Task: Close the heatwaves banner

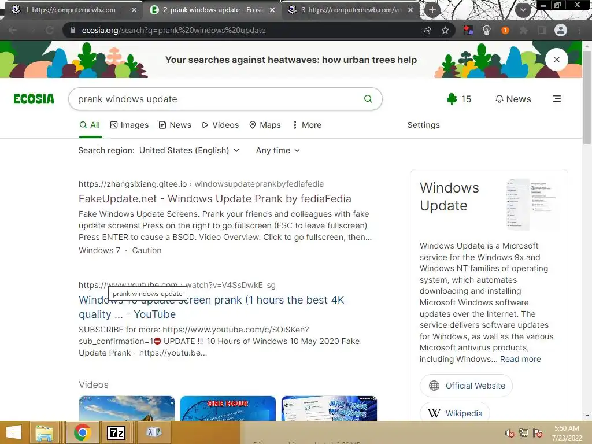Action: 557,60
